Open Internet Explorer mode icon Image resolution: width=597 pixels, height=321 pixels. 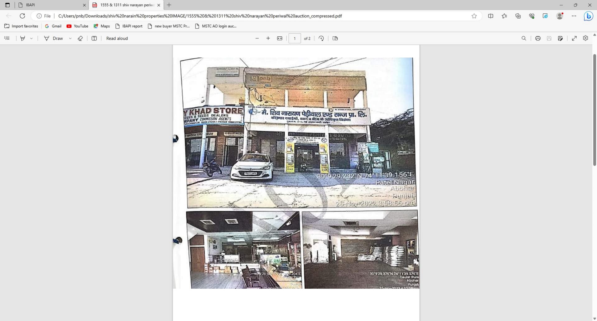tap(545, 16)
